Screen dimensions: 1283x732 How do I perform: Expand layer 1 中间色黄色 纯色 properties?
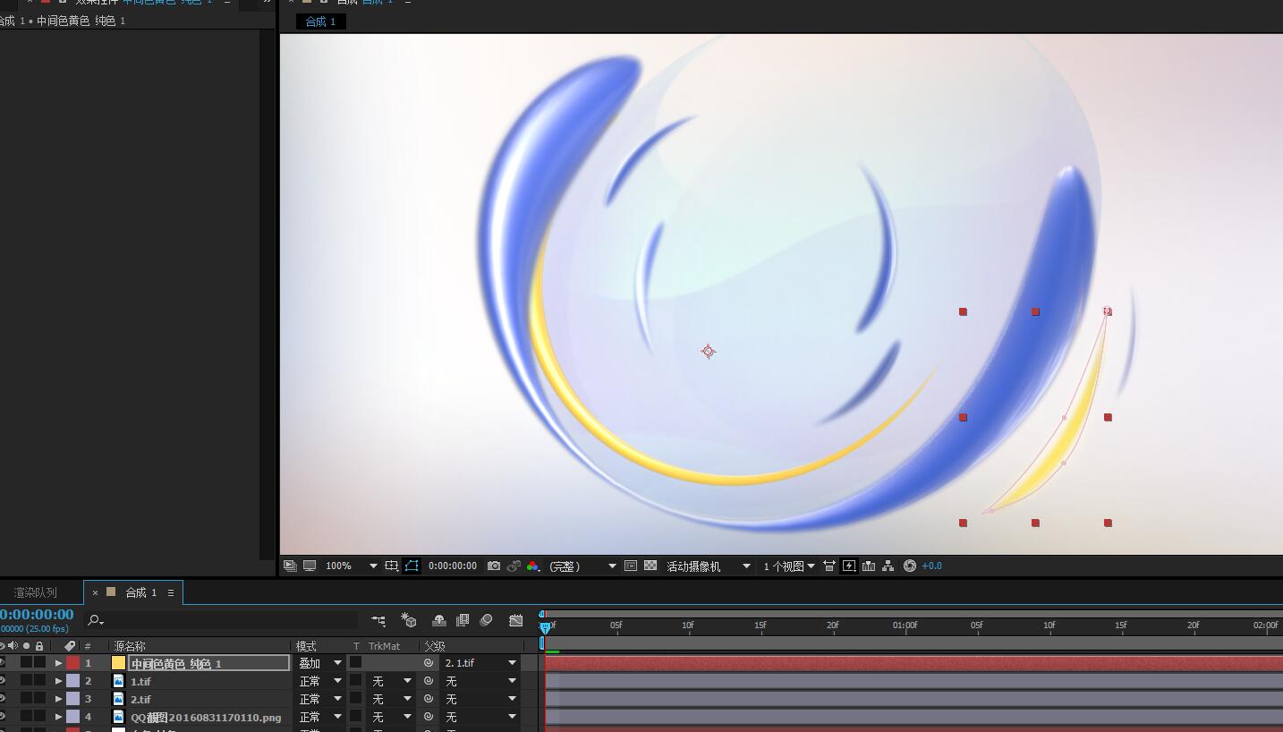59,663
